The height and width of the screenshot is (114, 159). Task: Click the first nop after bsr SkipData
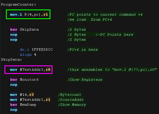pos(14,35)
